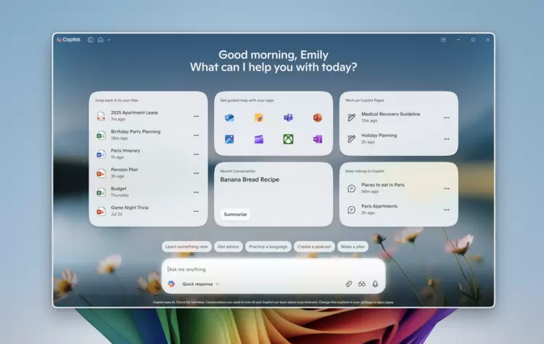Click the microphone icon for voice input
The image size is (544, 344).
[375, 284]
